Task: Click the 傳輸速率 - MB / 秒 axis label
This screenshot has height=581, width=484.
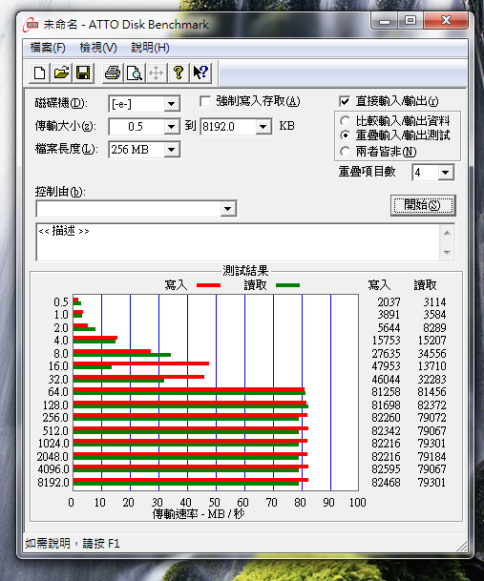Action: (199, 514)
